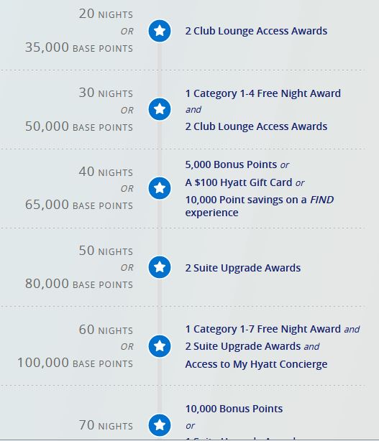Click the 70 nights milestone label
The image size is (379, 441).
[106, 425]
